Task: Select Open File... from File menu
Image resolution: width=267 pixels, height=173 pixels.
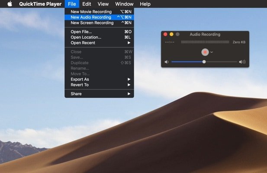Action: click(99, 32)
